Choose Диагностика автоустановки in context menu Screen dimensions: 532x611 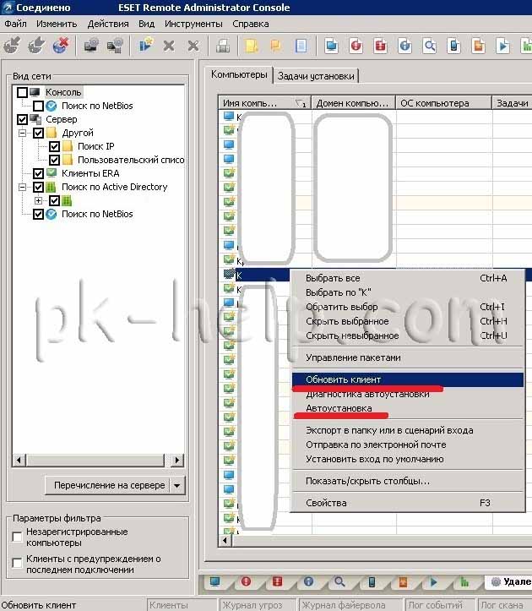[407, 394]
